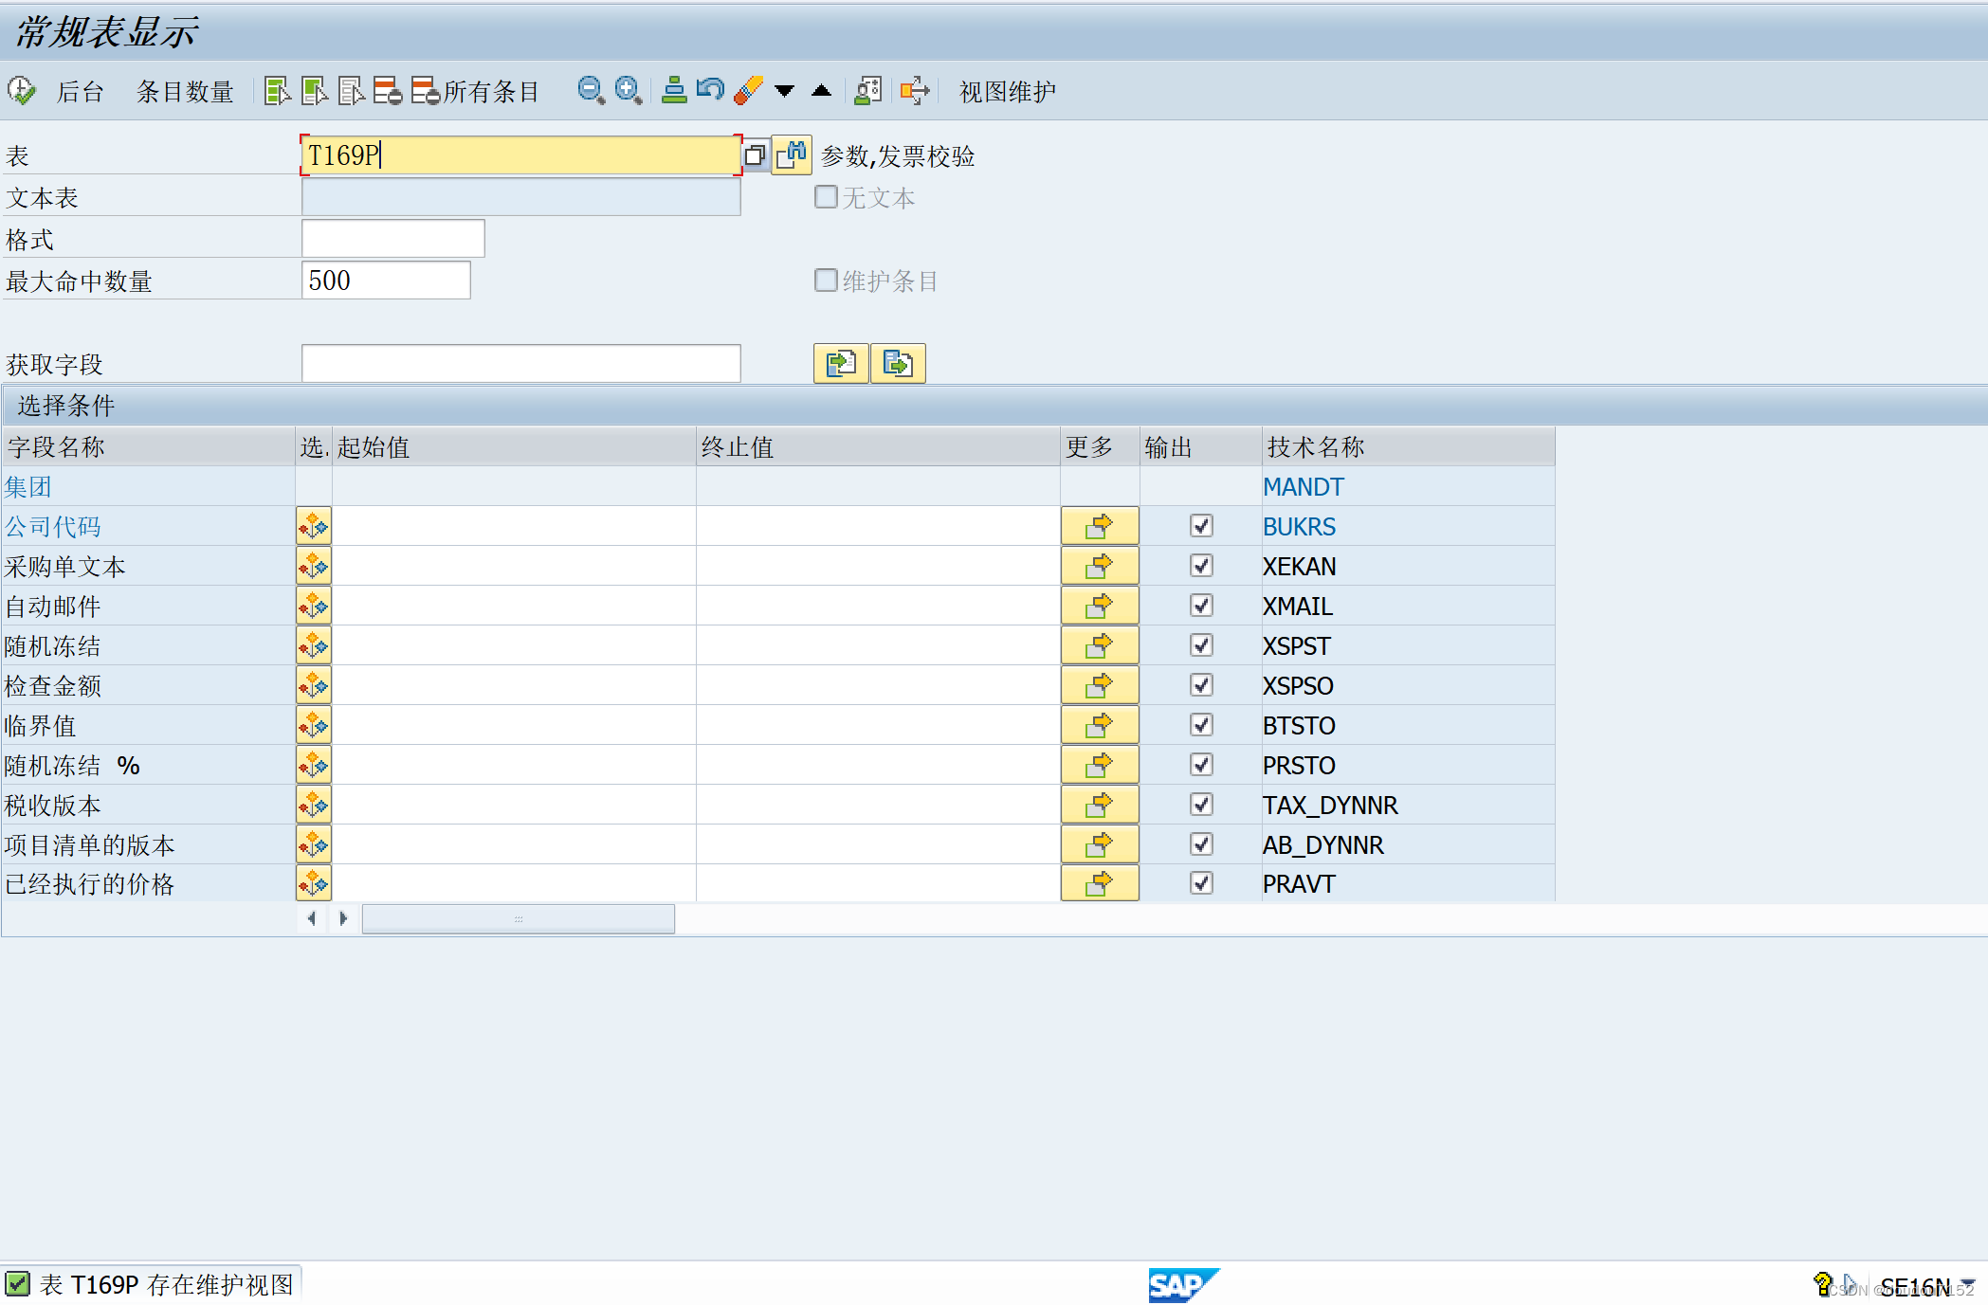
Task: Click 后台 in the toolbar
Action: click(80, 92)
